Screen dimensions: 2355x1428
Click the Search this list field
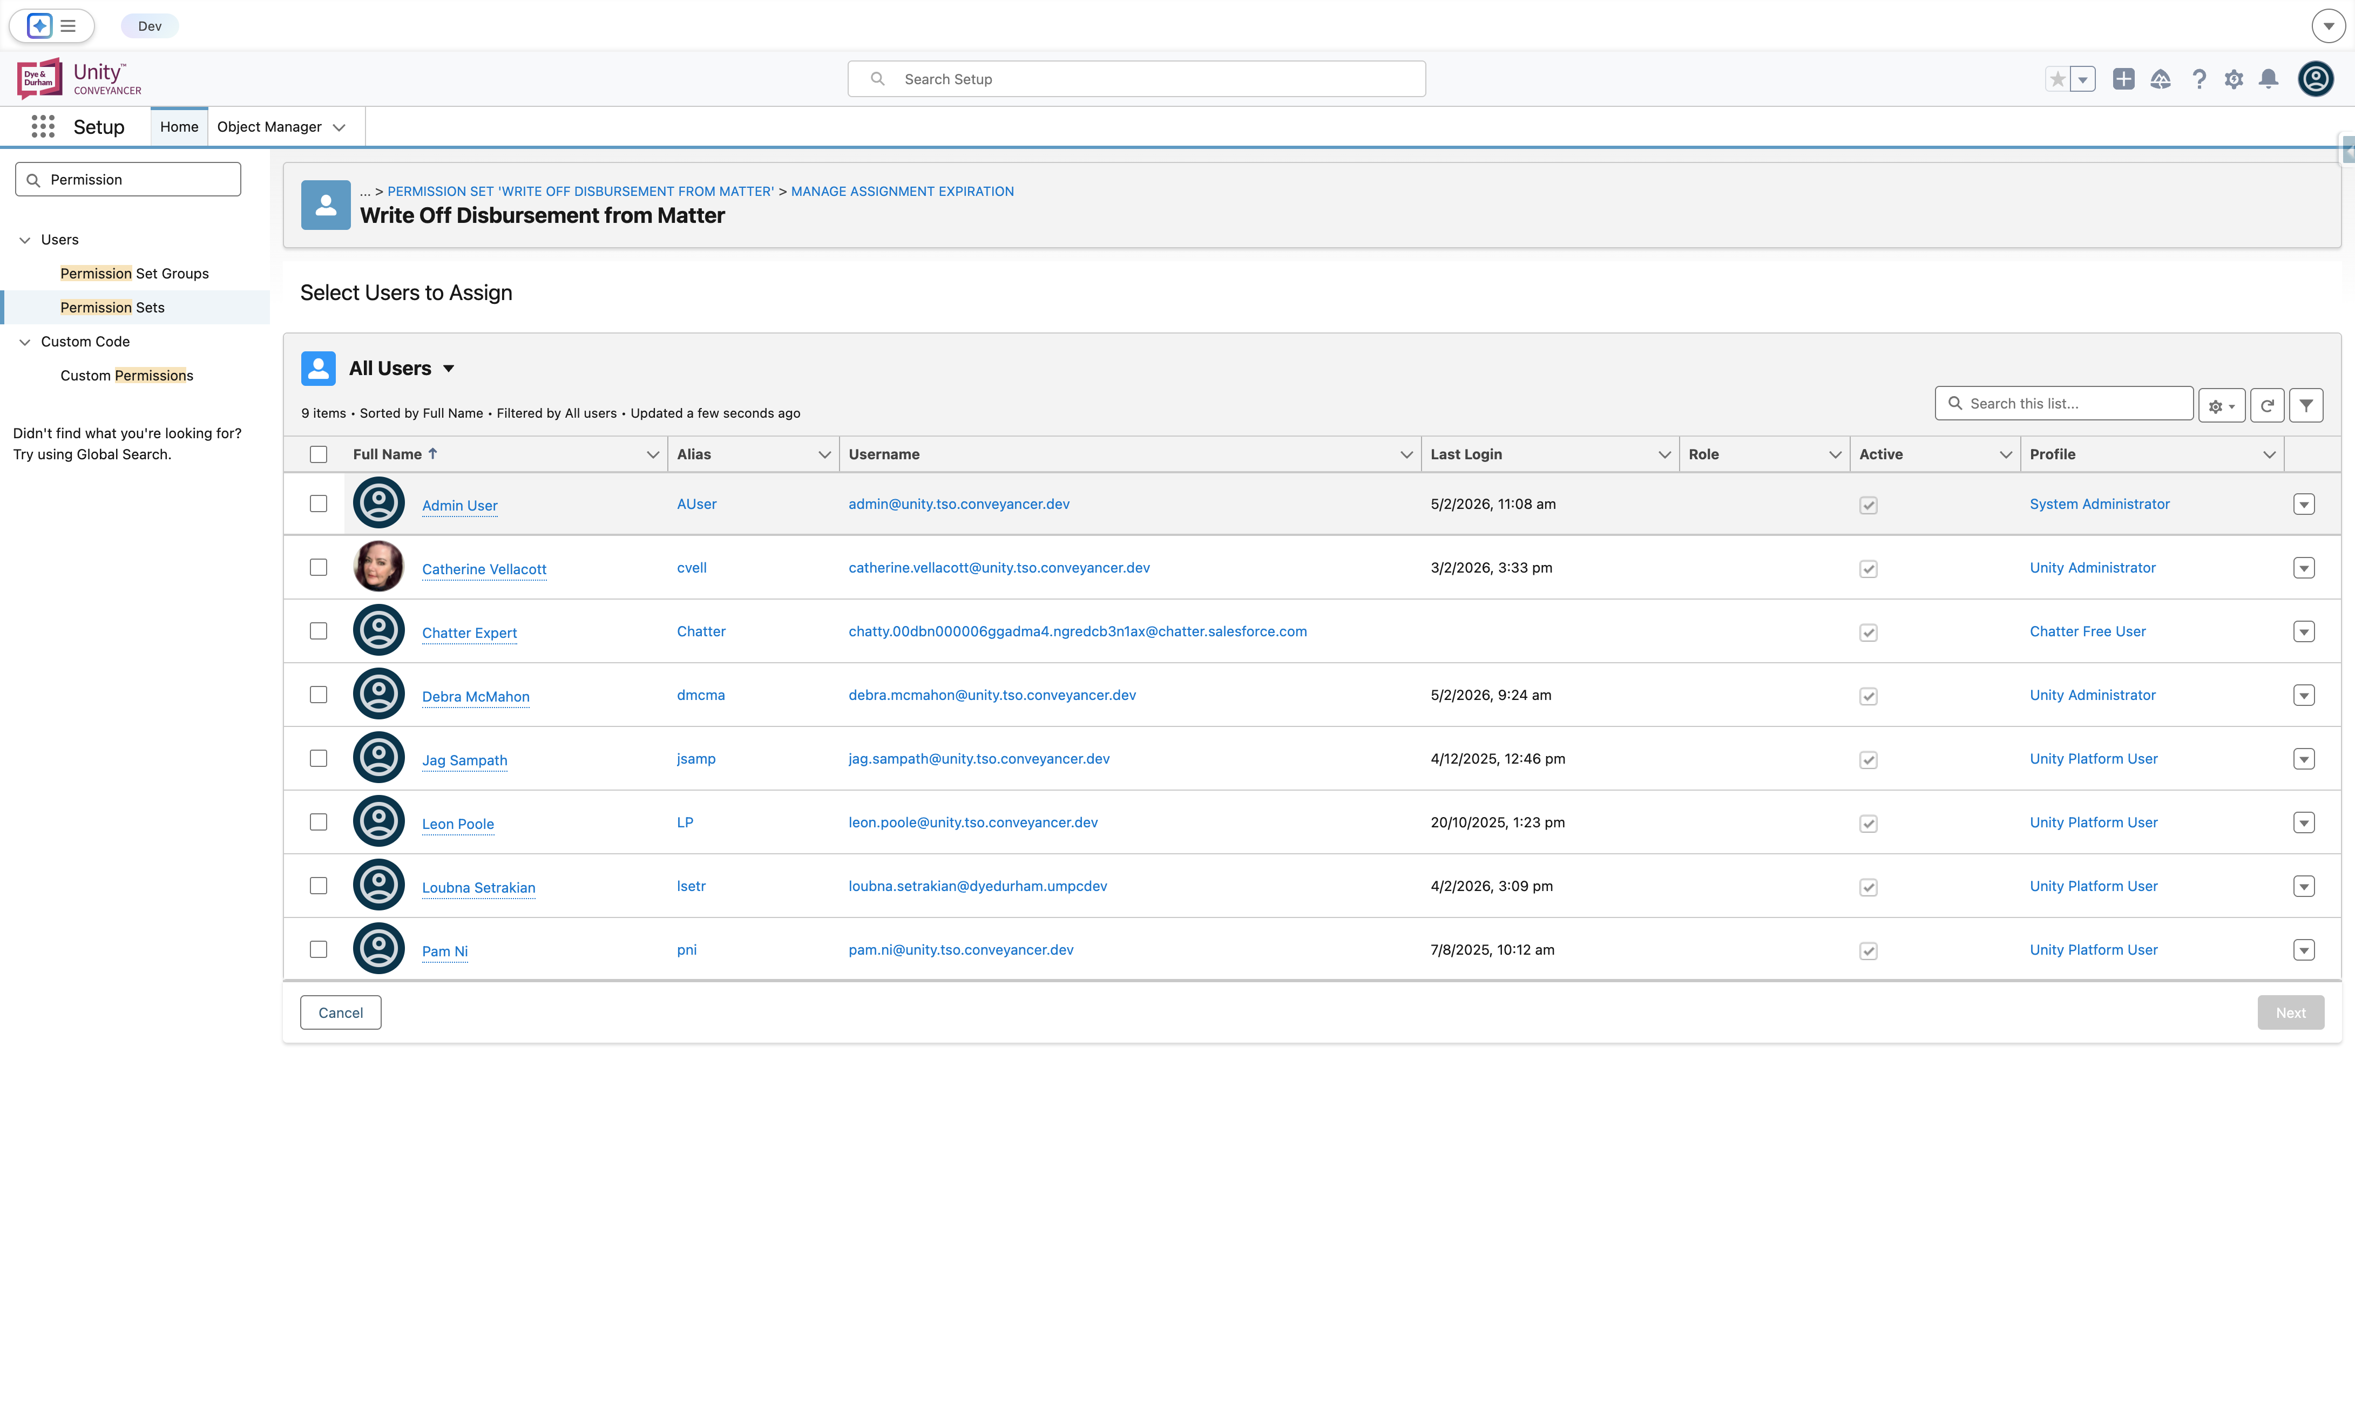click(2065, 403)
